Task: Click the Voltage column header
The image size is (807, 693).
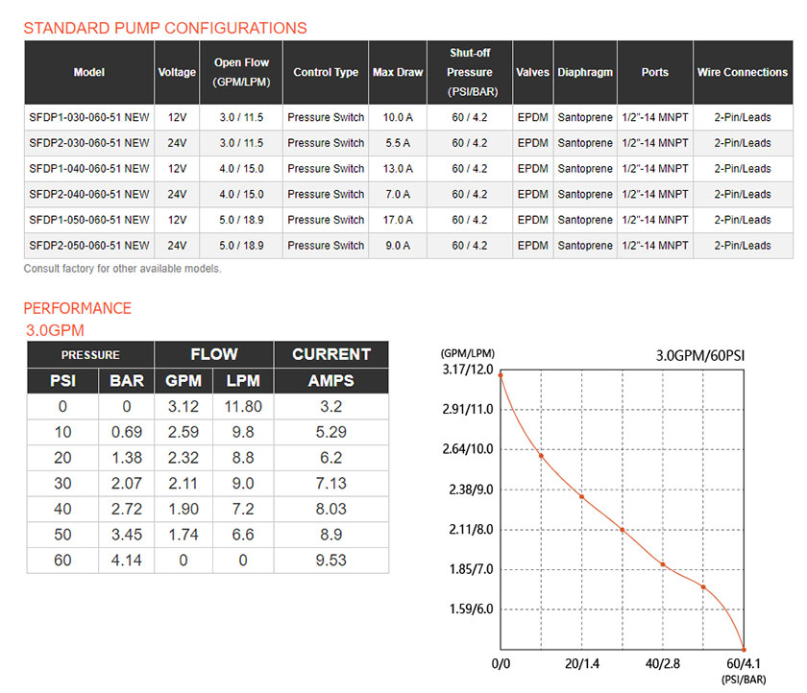Action: [x=177, y=73]
